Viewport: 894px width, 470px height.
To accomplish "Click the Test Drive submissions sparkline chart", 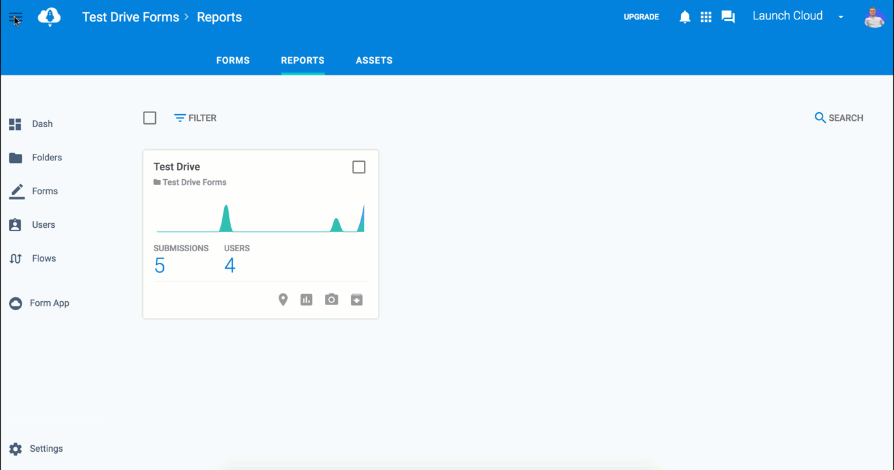I will pyautogui.click(x=260, y=218).
